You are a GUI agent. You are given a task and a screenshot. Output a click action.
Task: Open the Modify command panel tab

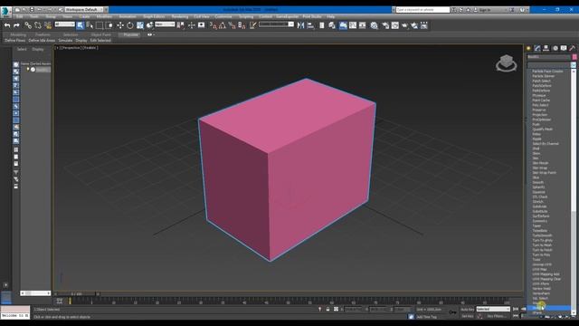(x=537, y=48)
